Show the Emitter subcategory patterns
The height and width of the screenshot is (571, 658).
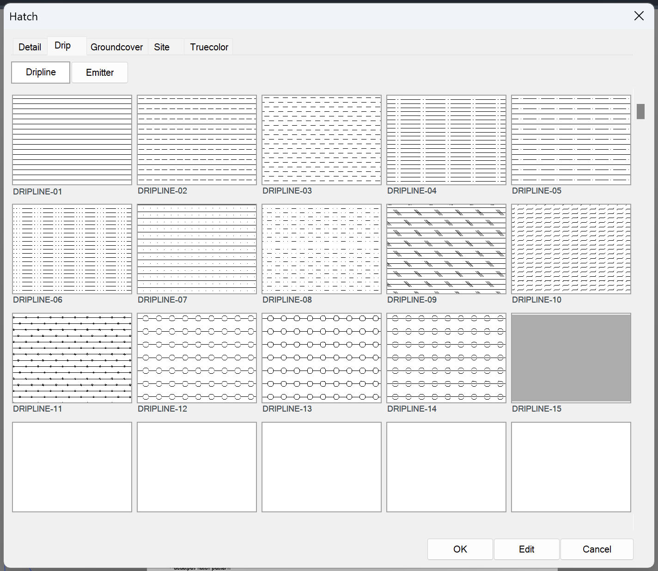[x=100, y=73]
